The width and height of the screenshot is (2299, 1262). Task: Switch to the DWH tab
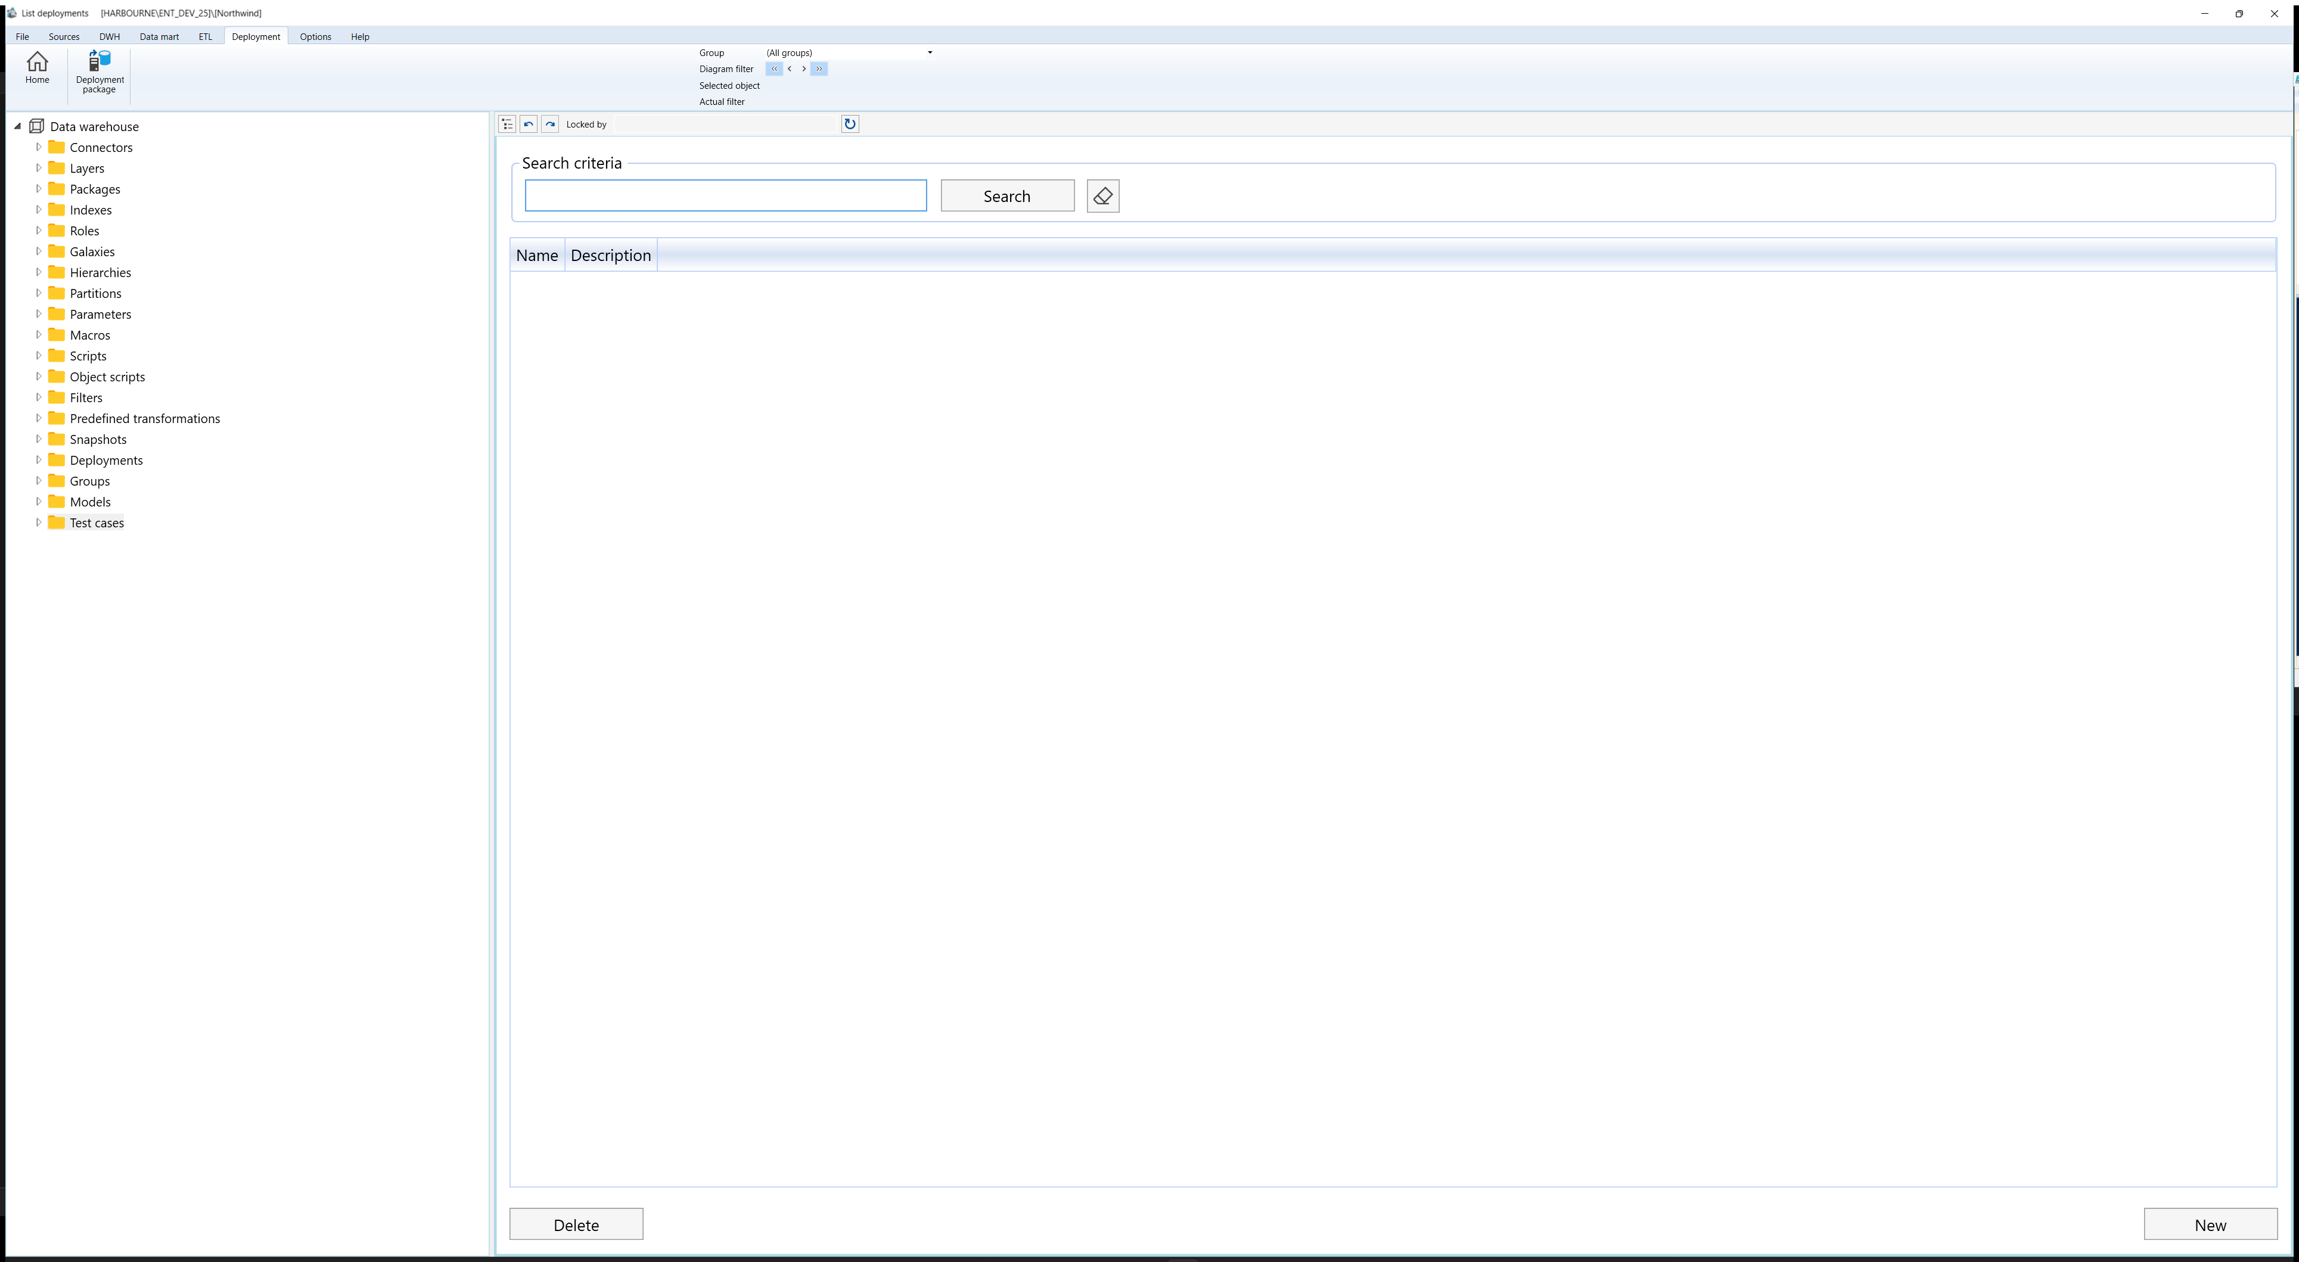point(109,36)
